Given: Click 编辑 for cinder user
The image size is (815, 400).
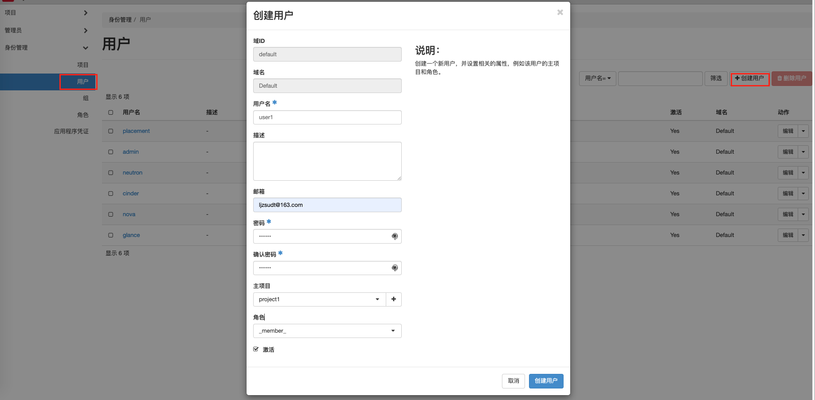Looking at the screenshot, I should [788, 194].
